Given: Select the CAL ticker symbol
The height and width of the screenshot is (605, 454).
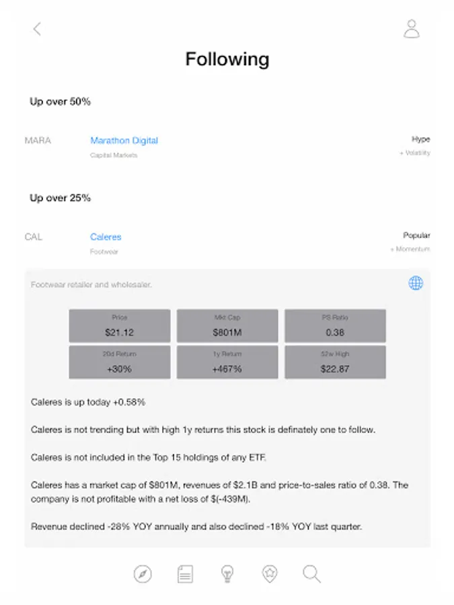Looking at the screenshot, I should 34,237.
